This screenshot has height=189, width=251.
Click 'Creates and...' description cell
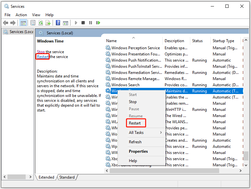click(x=176, y=140)
